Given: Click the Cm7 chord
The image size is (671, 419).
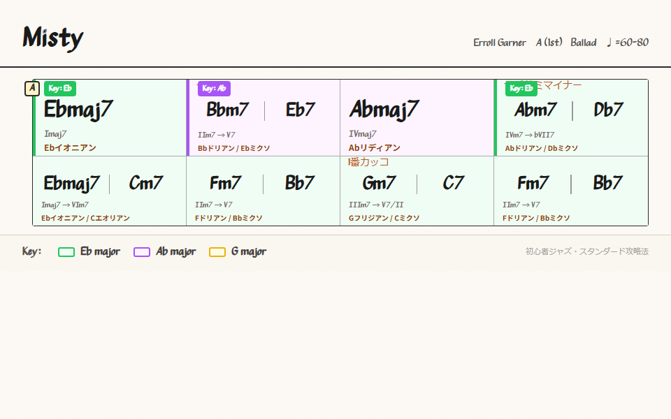Looking at the screenshot, I should click(x=146, y=183).
